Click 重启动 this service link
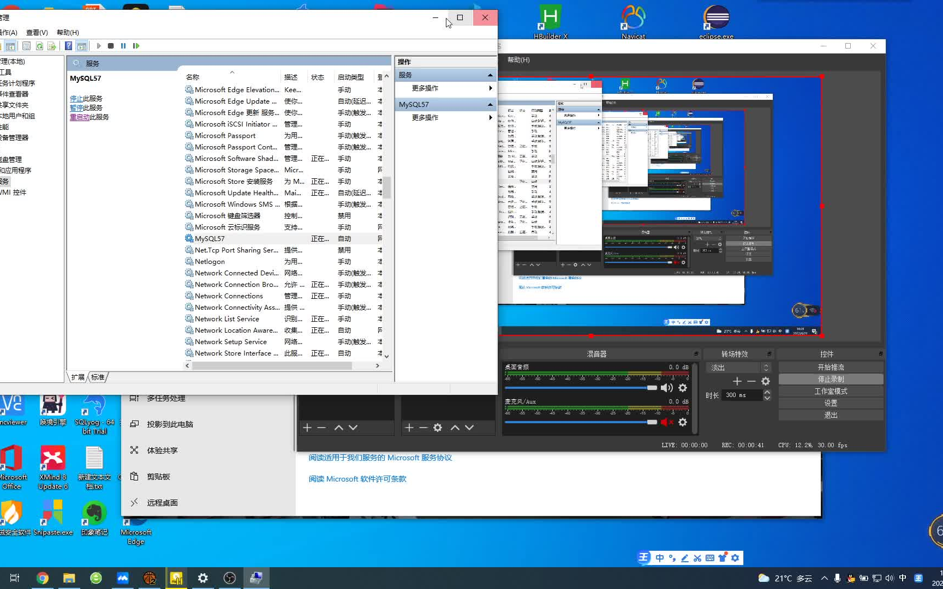 (80, 117)
